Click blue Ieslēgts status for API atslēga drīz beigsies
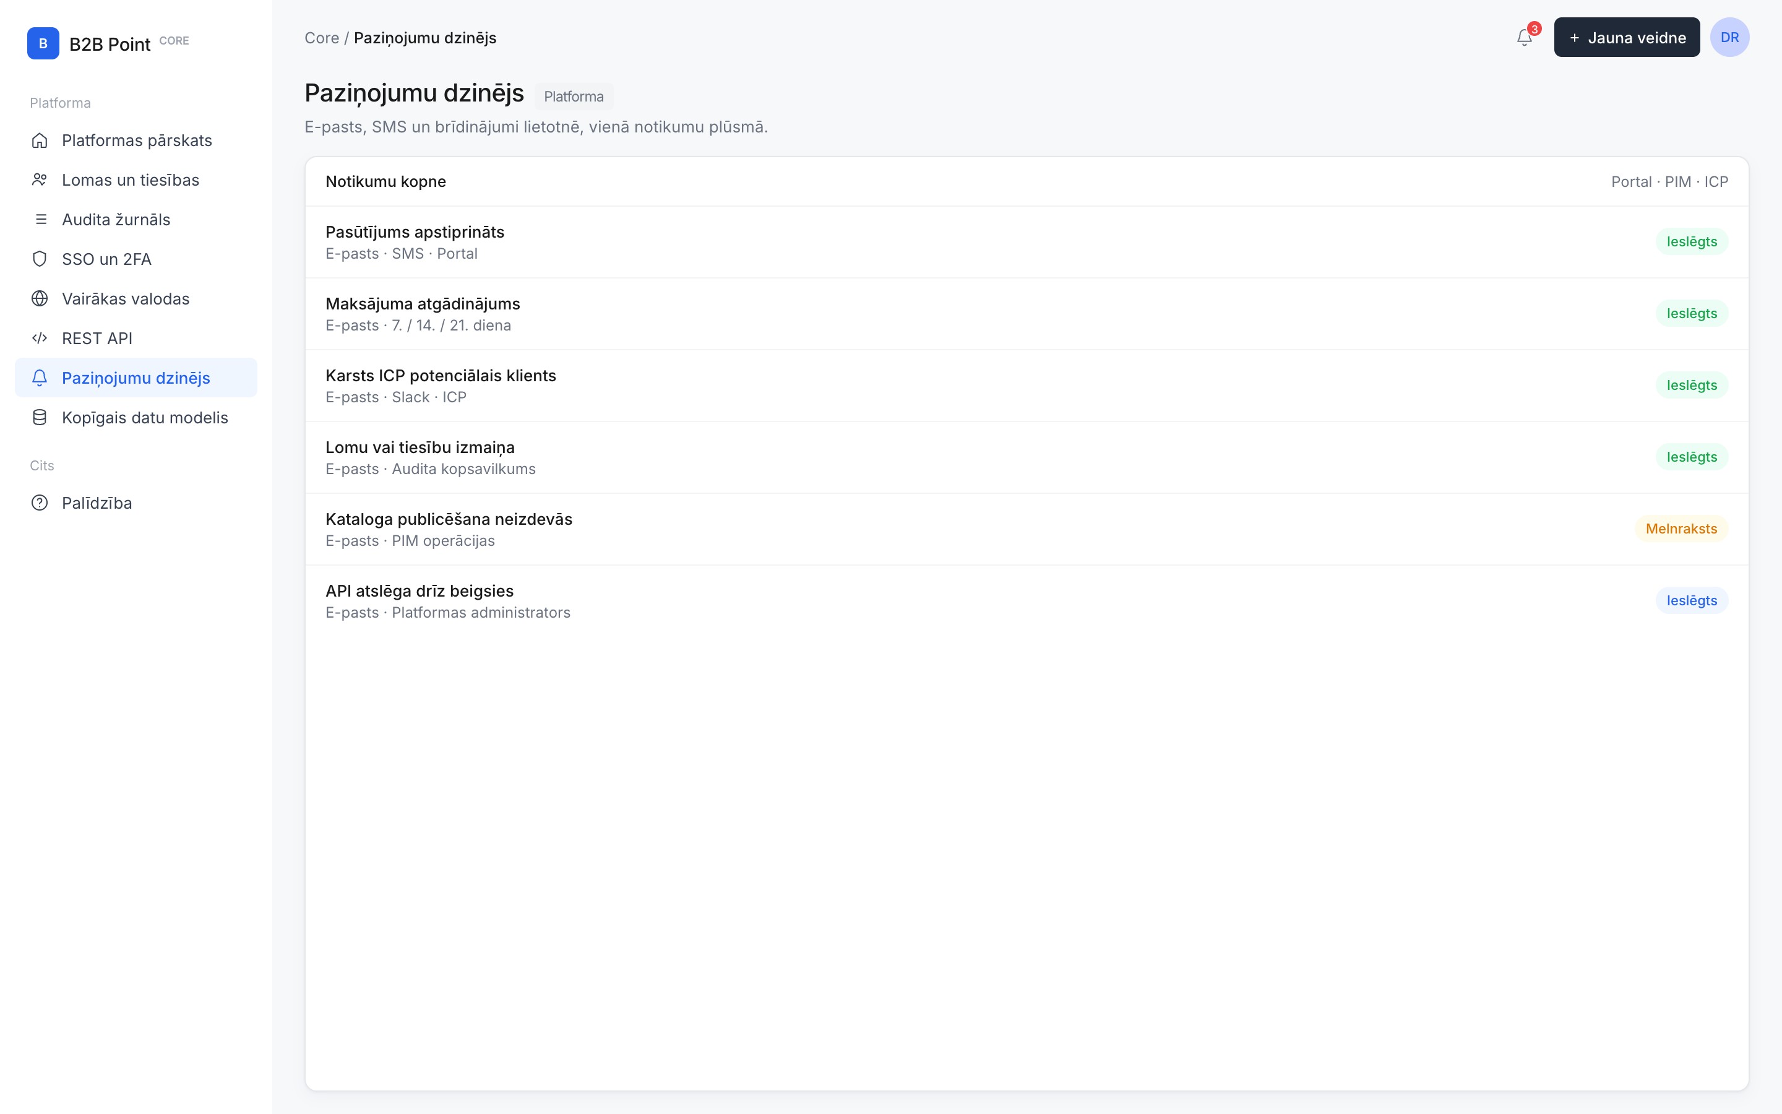The height and width of the screenshot is (1114, 1782). click(1692, 600)
